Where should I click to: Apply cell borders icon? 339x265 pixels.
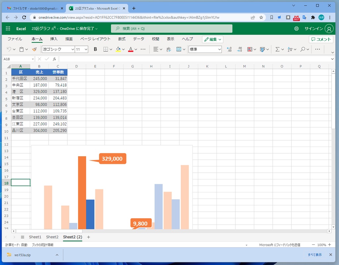(x=106, y=49)
